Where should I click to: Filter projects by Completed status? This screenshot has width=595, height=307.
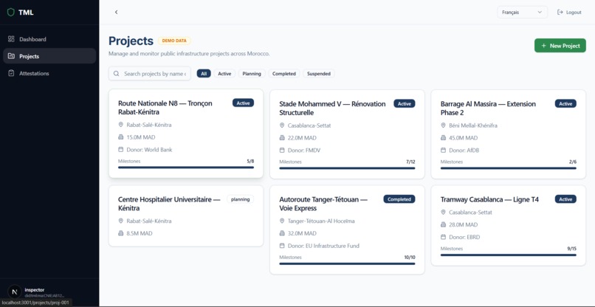283,74
